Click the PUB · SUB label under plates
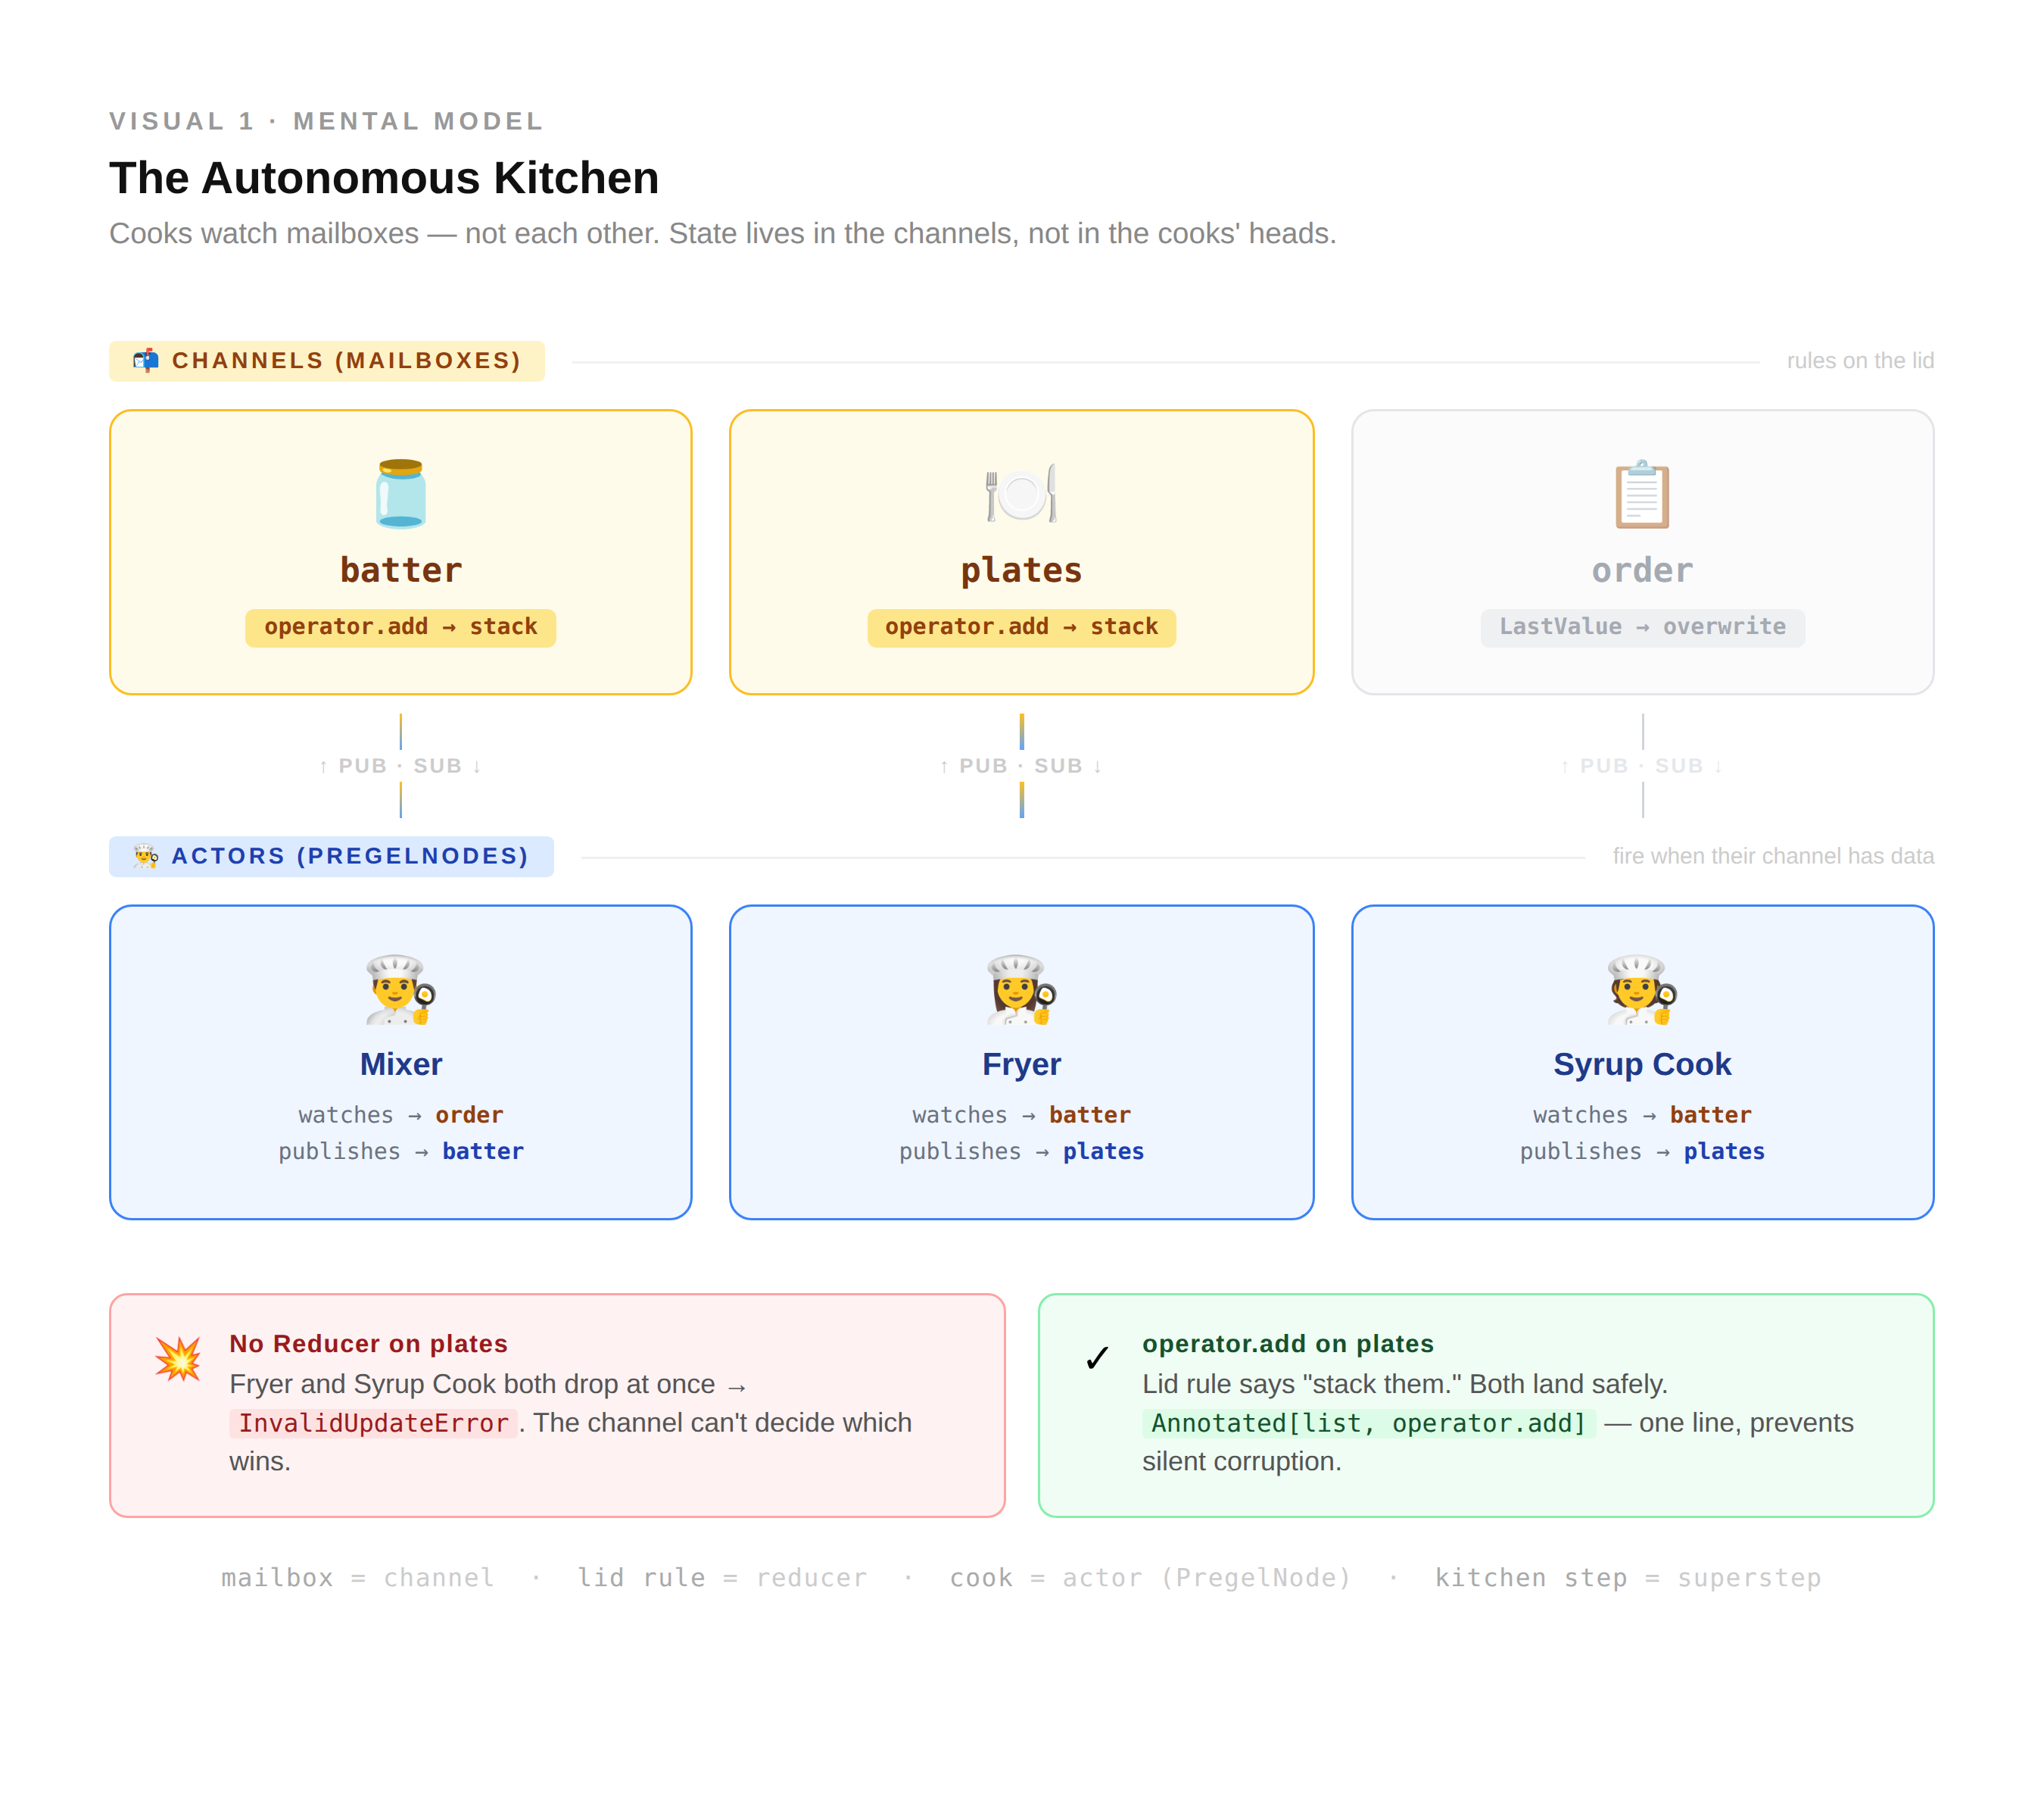Image resolution: width=2044 pixels, height=1818 pixels. tap(1021, 765)
